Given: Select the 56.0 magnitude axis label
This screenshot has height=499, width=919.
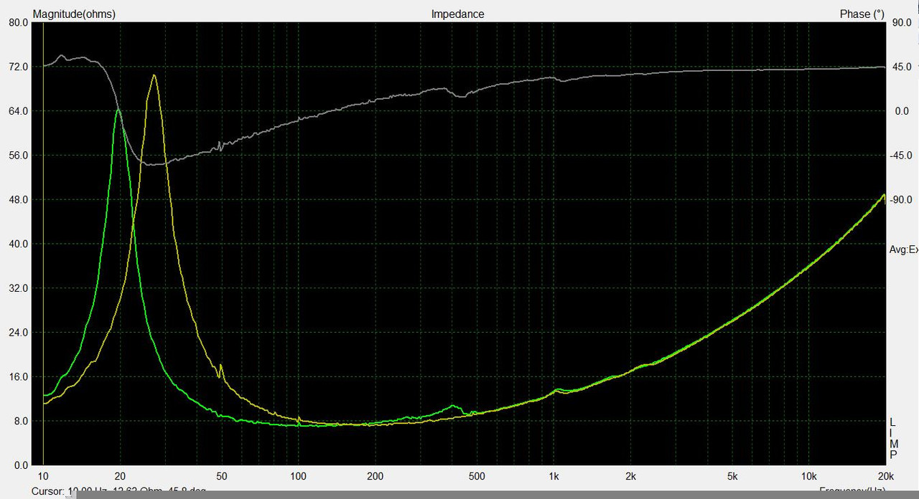Looking at the screenshot, I should [x=17, y=156].
